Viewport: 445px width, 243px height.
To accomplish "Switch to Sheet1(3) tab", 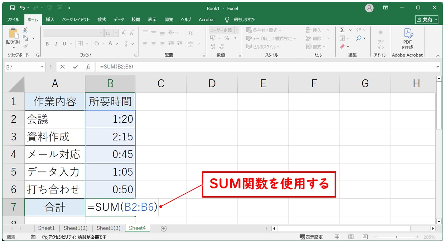I will (109, 228).
